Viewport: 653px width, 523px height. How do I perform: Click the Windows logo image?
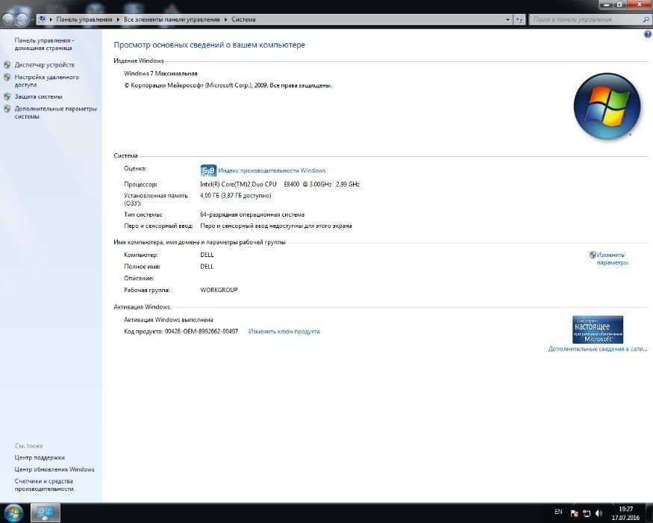click(607, 106)
